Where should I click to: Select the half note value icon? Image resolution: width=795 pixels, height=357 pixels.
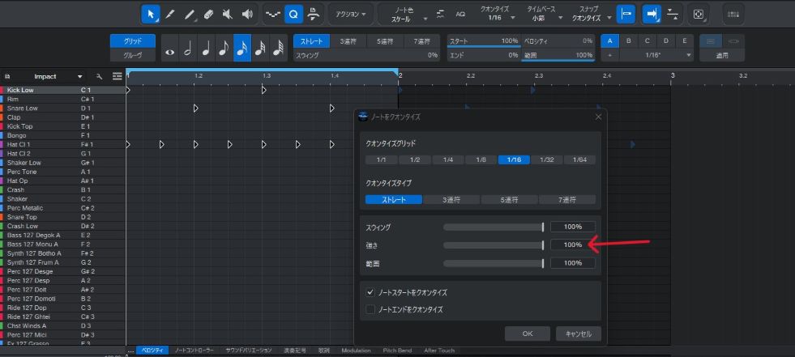click(x=187, y=50)
